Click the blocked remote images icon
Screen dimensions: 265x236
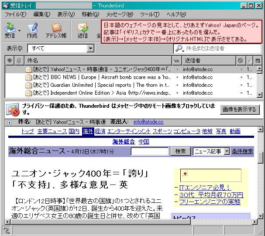(x=13, y=109)
